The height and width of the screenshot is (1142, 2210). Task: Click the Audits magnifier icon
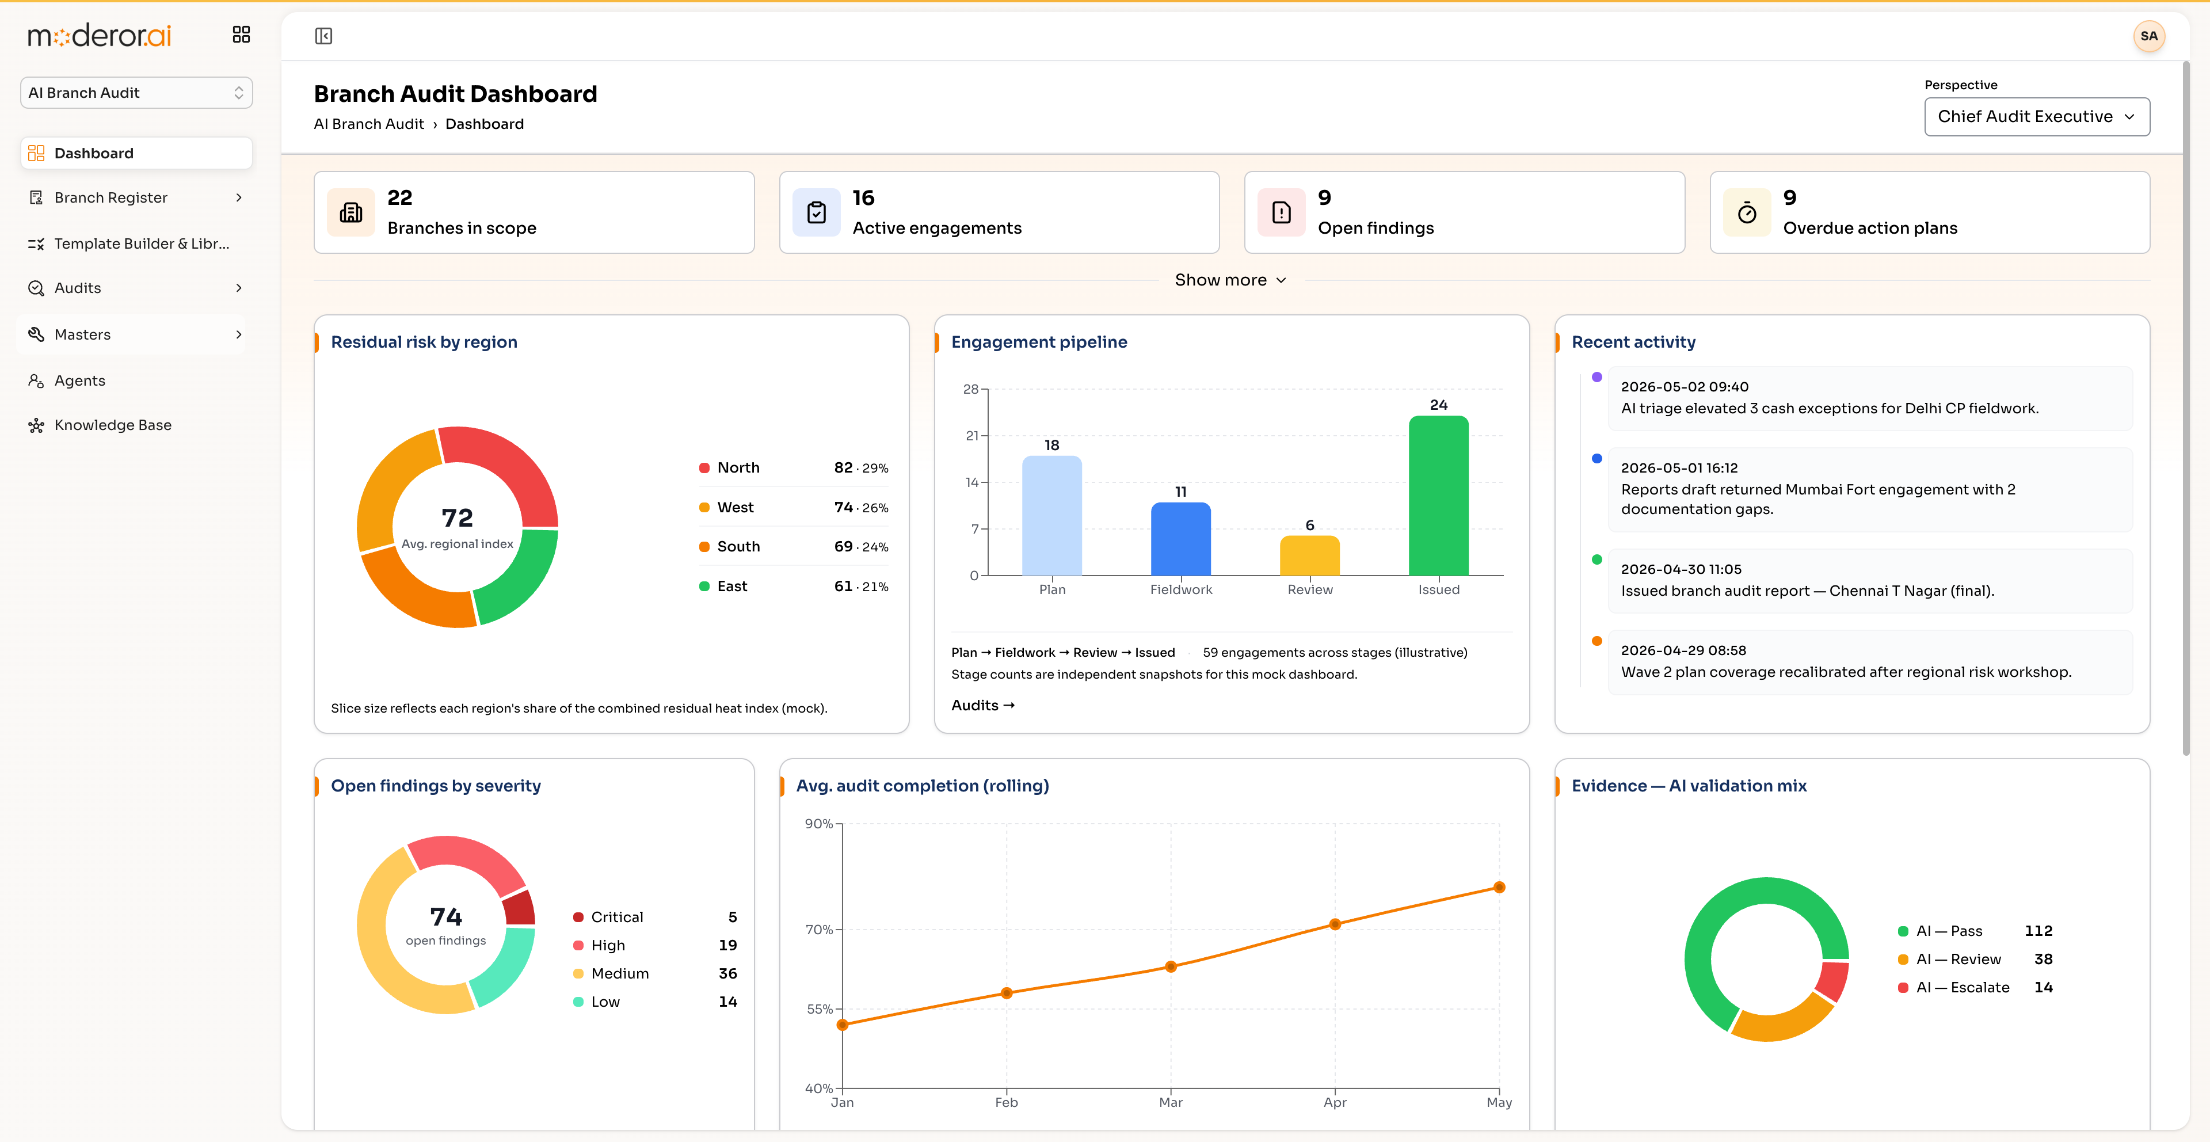click(36, 288)
